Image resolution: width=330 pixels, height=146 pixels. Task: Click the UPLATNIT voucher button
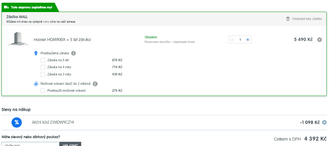(70, 144)
